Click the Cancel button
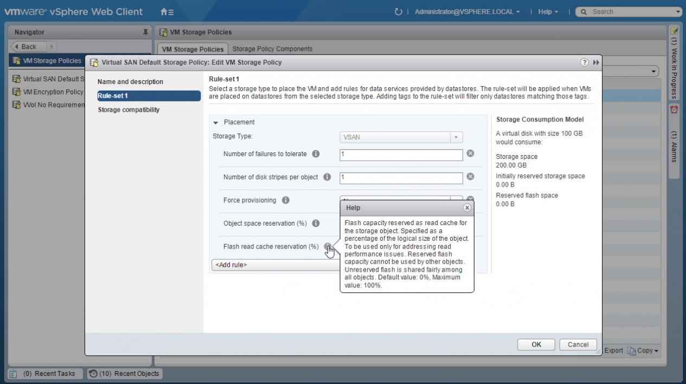Image resolution: width=686 pixels, height=384 pixels. (x=578, y=344)
